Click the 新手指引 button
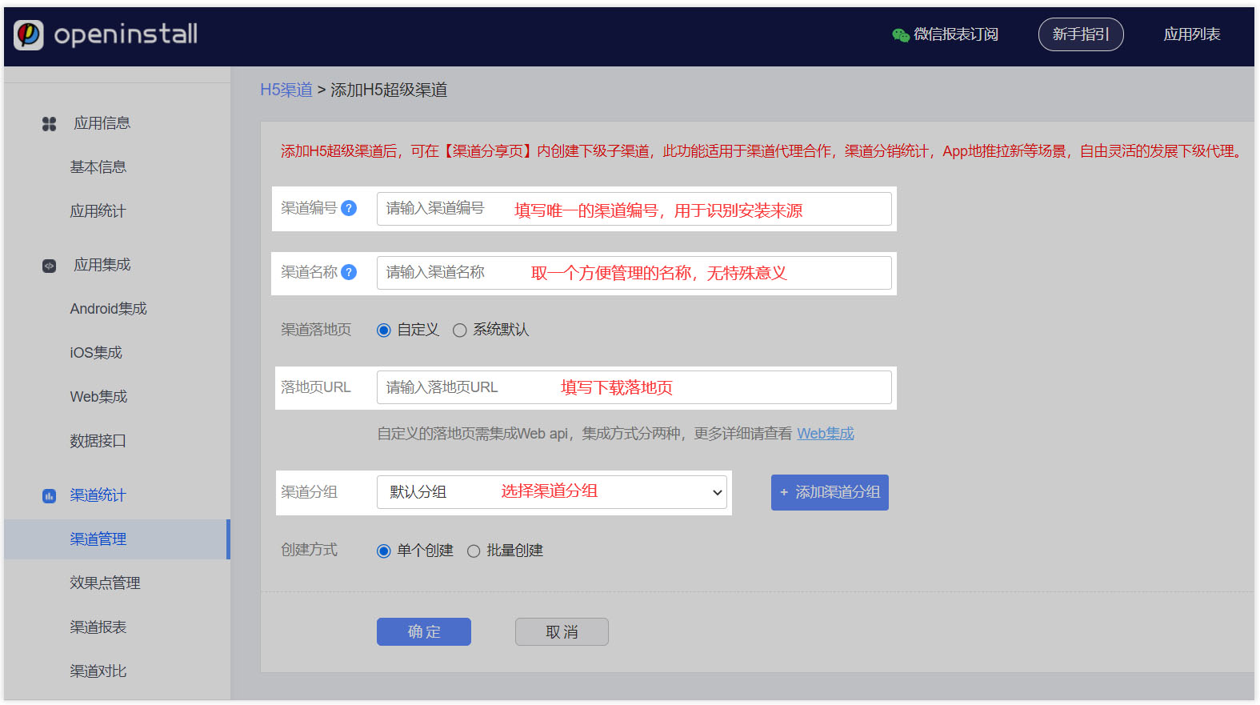1260x705 pixels. tap(1081, 34)
